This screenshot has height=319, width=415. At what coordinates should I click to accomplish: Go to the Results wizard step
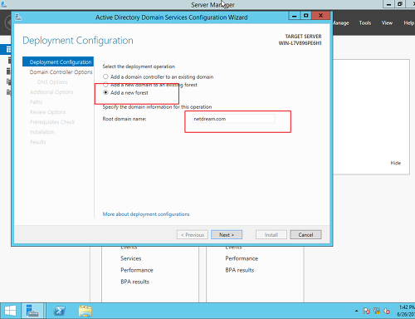(x=37, y=142)
